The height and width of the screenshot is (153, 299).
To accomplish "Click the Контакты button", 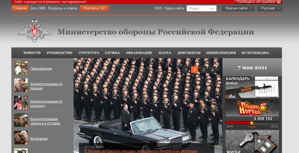I will point(94,8).
